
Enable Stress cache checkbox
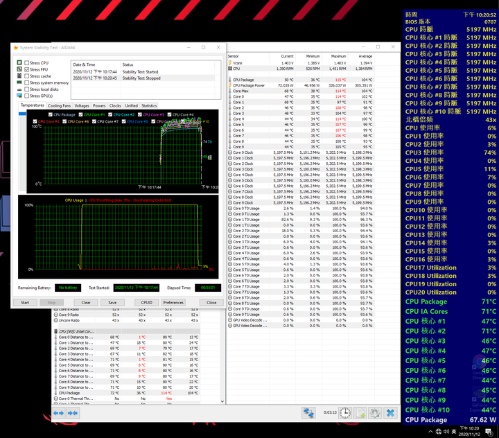27,76
